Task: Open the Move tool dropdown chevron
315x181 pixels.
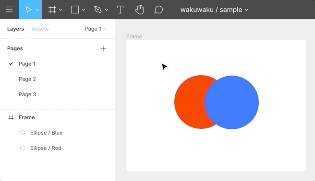Action: pyautogui.click(x=37, y=10)
